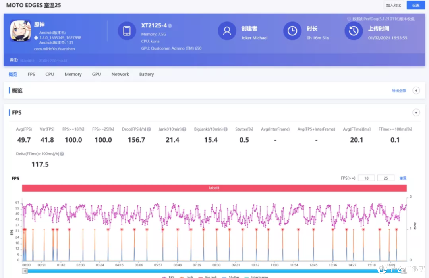Click help icon beside Drop(FPS)[/h]
Screen dimensions: 429x278
149,129
